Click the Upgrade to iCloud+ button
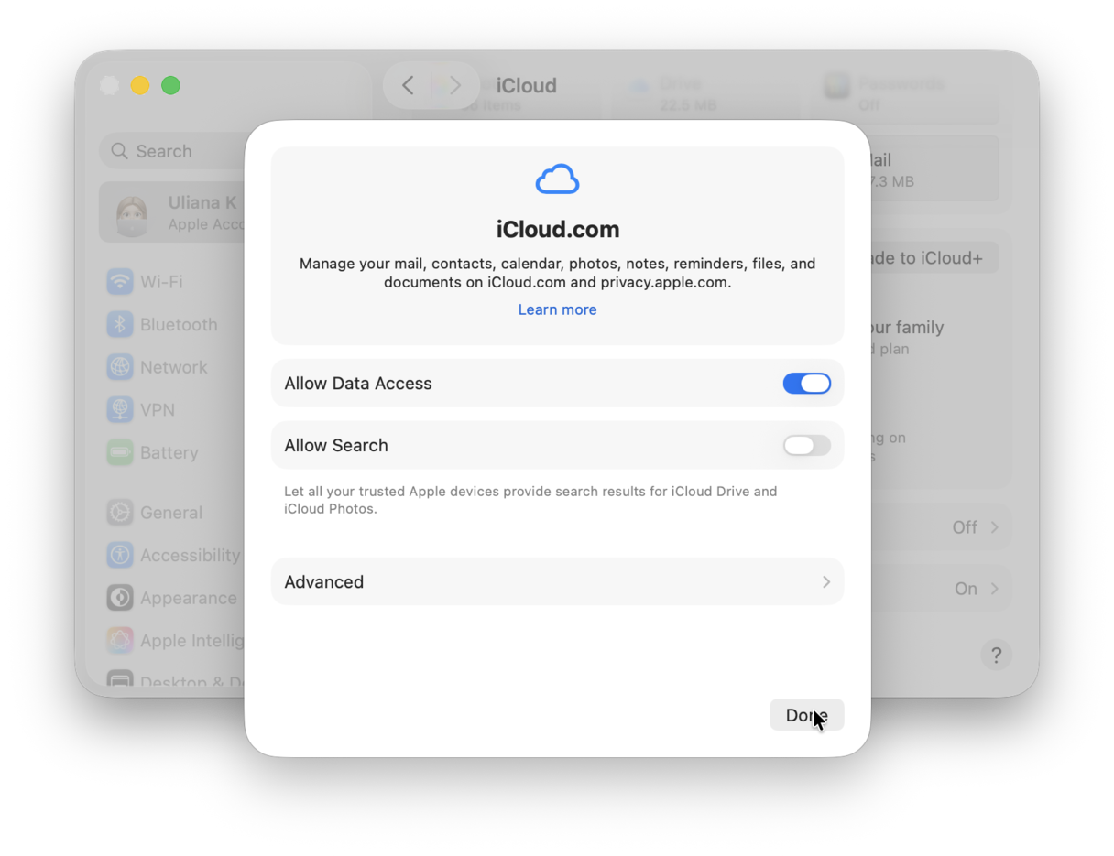This screenshot has height=856, width=1114. [x=934, y=257]
